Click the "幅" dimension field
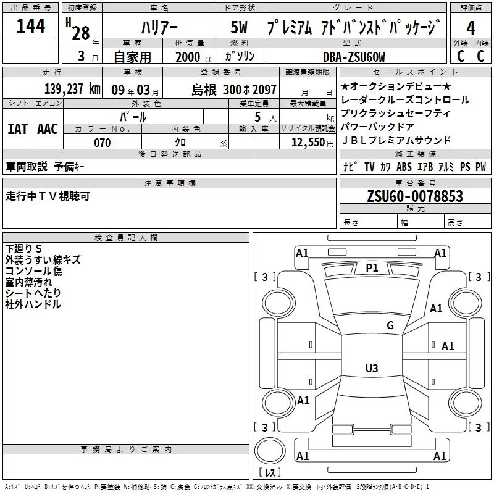Image resolution: width=494 pixels, height=494 pixels. coord(421,222)
